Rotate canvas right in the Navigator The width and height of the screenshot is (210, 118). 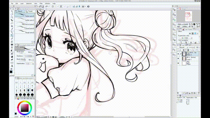click(192, 27)
